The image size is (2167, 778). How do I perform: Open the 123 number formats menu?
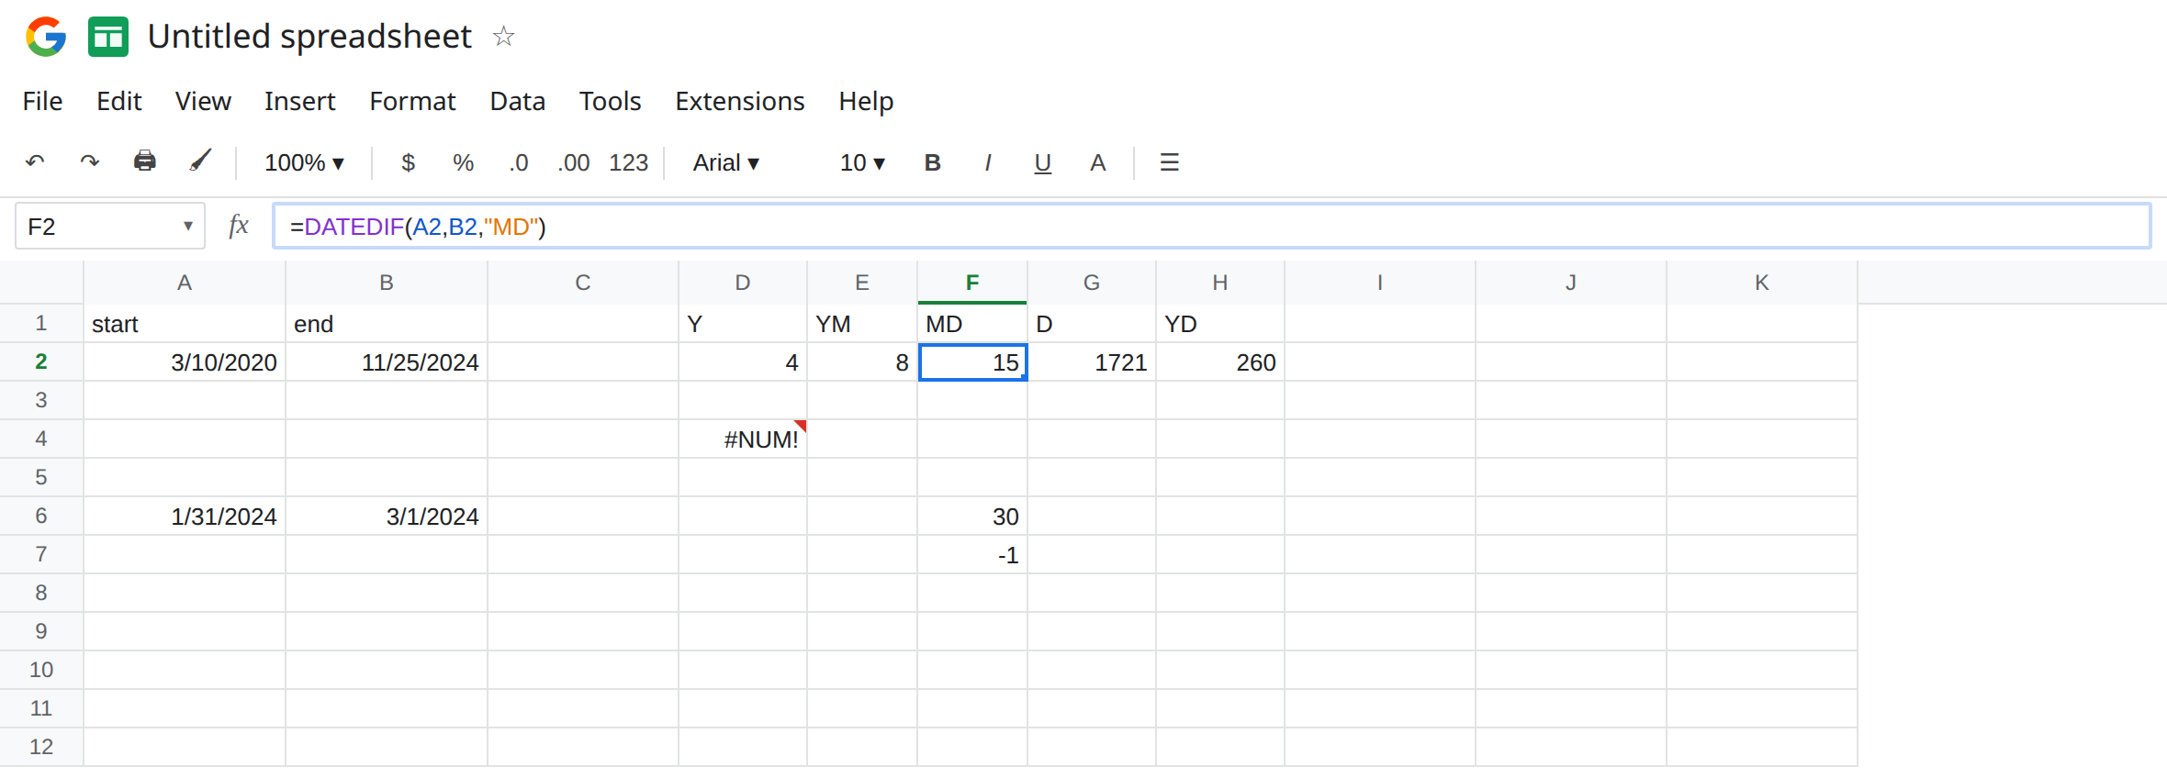click(629, 162)
